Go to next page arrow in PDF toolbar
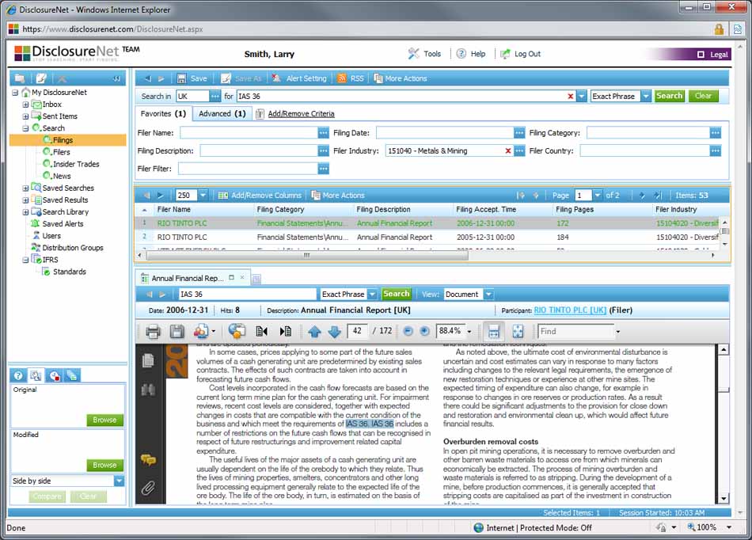 [334, 332]
